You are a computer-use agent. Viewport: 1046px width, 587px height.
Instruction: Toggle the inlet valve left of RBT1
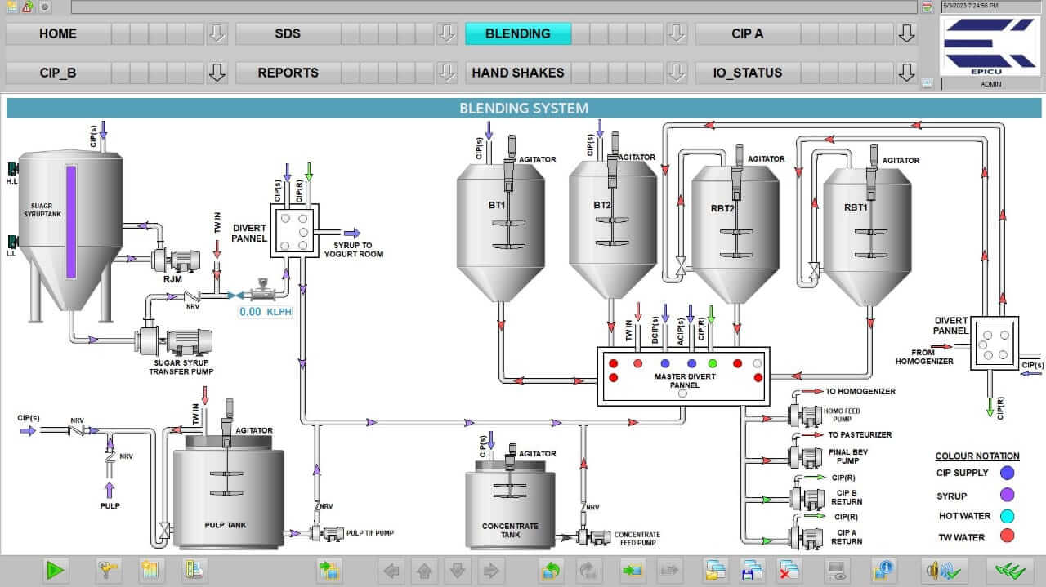point(814,270)
